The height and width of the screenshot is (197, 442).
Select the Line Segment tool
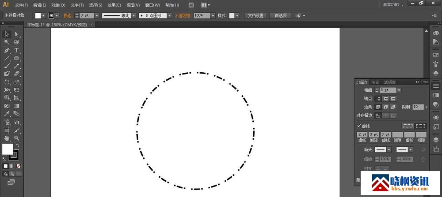point(7,58)
